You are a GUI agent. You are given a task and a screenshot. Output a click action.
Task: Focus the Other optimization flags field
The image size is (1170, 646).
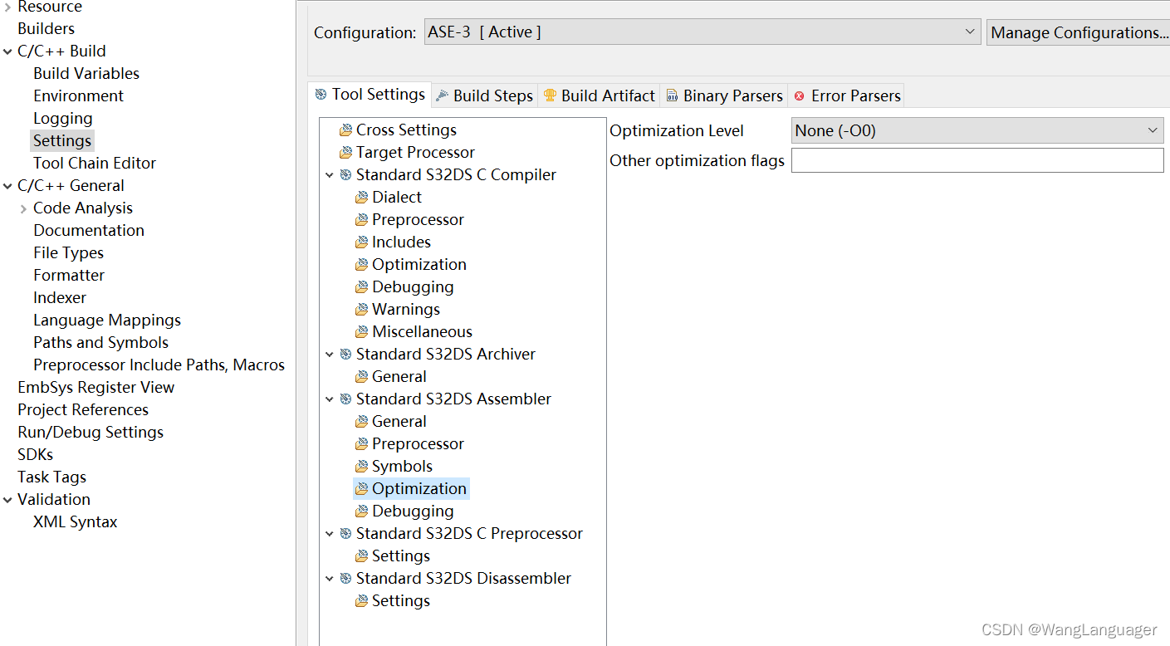pyautogui.click(x=977, y=160)
